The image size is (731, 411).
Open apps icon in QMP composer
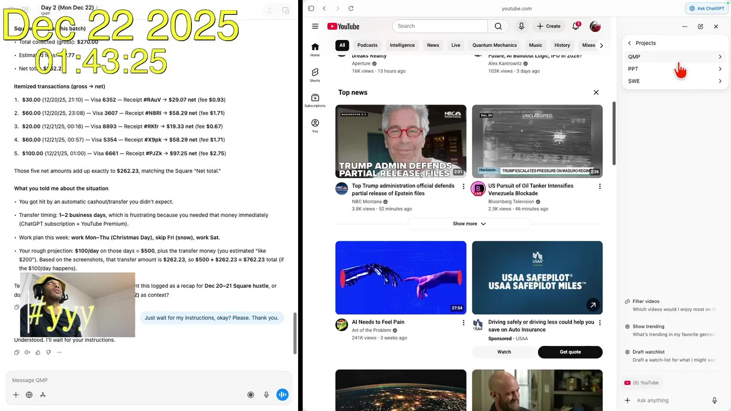pos(43,394)
